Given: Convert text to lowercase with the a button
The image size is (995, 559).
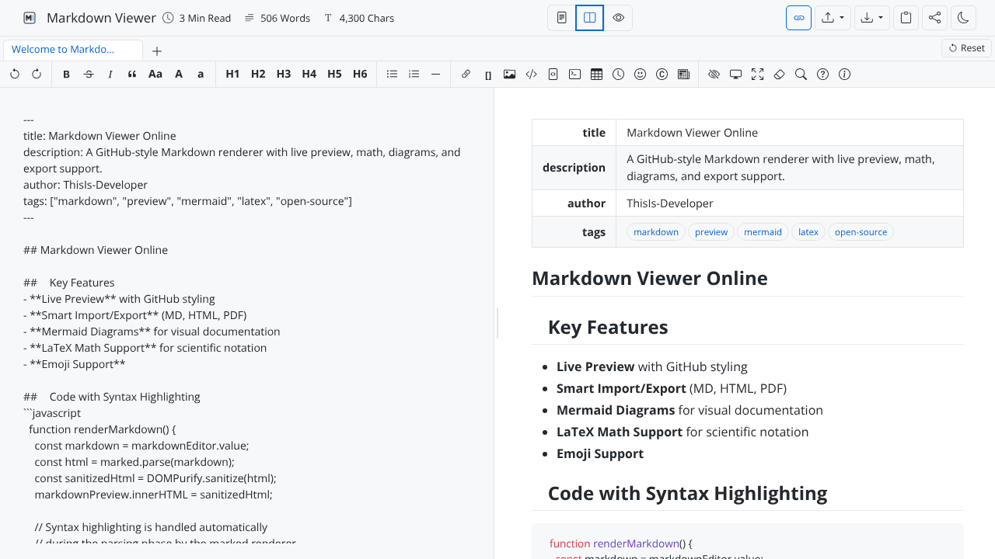Looking at the screenshot, I should click(x=201, y=75).
